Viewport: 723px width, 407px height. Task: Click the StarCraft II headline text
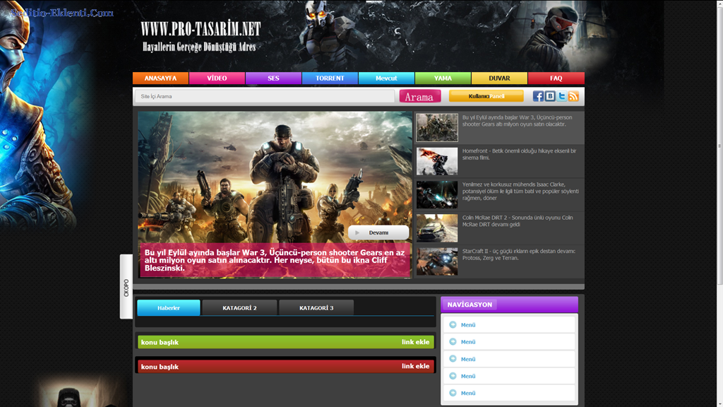519,254
